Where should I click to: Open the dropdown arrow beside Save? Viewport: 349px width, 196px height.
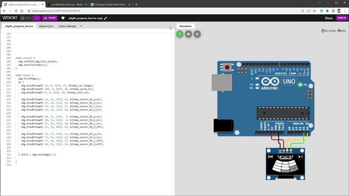pos(37,18)
